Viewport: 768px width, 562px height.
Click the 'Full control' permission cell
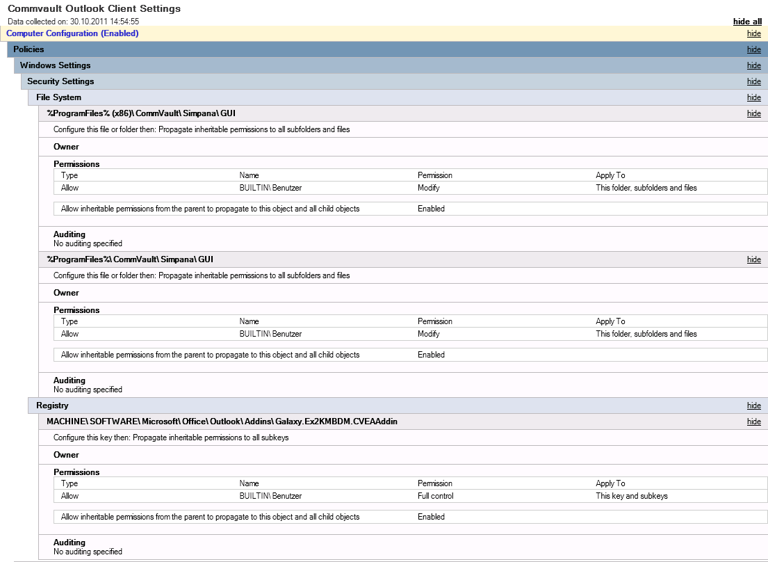pos(435,496)
